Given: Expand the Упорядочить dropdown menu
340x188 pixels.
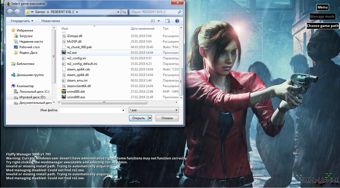Looking at the screenshot, I should 22,21.
